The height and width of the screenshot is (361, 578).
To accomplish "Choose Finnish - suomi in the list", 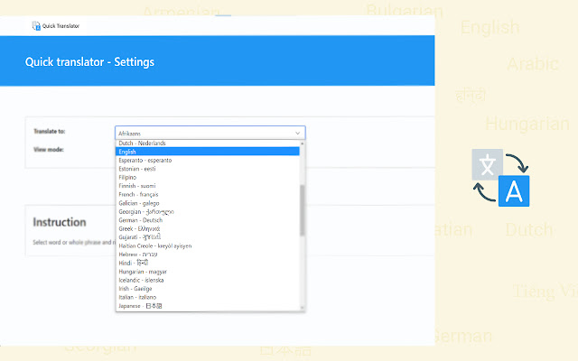I will tap(208, 186).
